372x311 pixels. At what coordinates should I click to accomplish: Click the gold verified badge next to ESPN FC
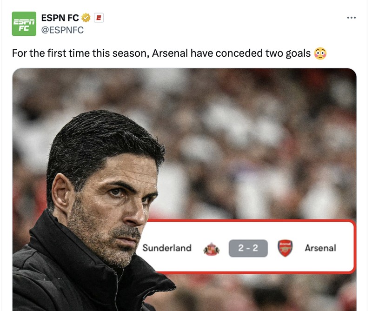coord(85,17)
